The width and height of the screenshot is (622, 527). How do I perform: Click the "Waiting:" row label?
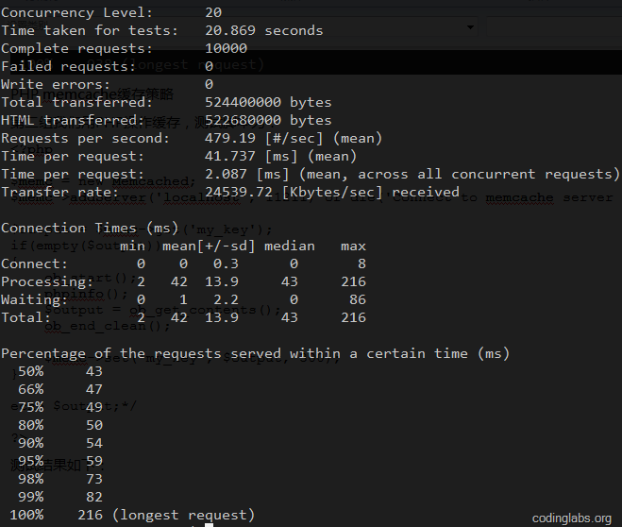coord(35,299)
